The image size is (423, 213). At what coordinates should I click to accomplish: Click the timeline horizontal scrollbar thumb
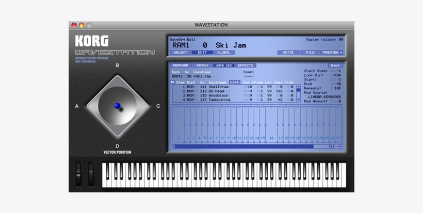coord(244,146)
